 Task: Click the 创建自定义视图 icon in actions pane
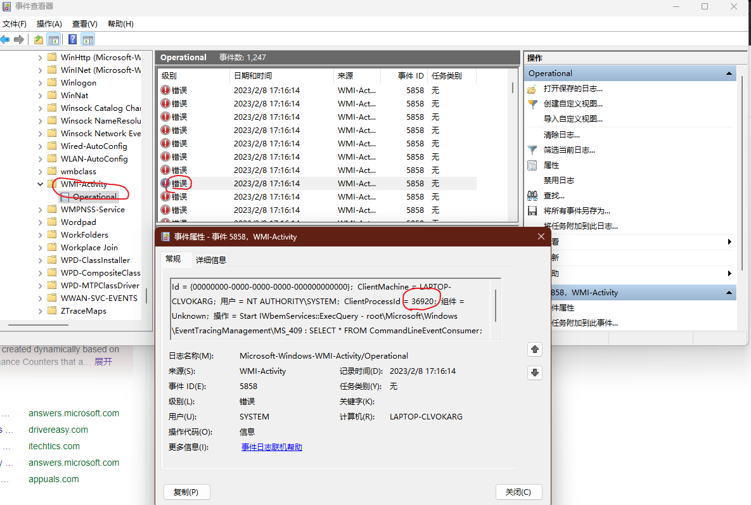[533, 104]
